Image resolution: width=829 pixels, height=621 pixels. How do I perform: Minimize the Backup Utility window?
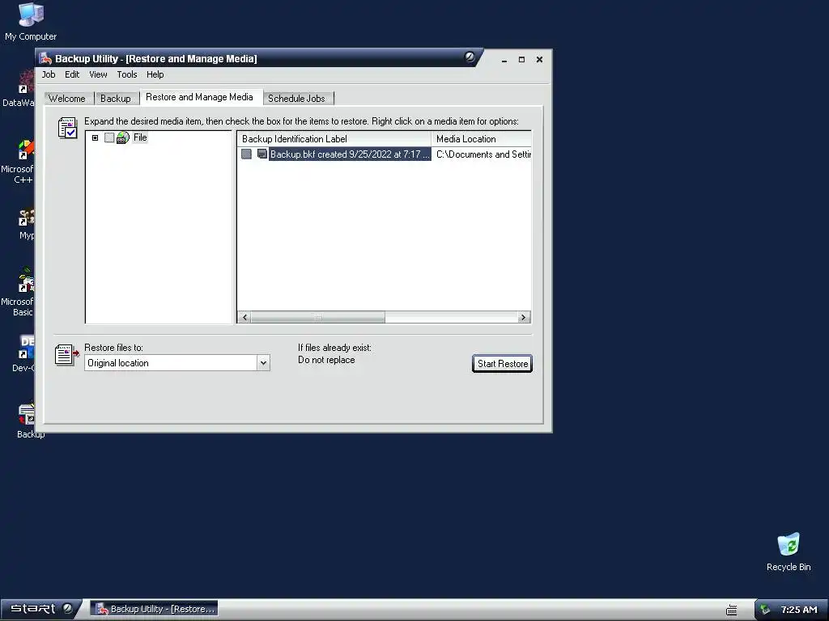(x=504, y=60)
